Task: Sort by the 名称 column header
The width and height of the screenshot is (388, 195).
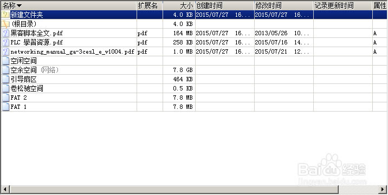Action: (x=68, y=5)
